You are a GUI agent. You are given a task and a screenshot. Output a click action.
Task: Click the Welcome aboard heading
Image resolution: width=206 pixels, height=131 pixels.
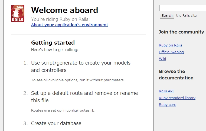(65, 10)
